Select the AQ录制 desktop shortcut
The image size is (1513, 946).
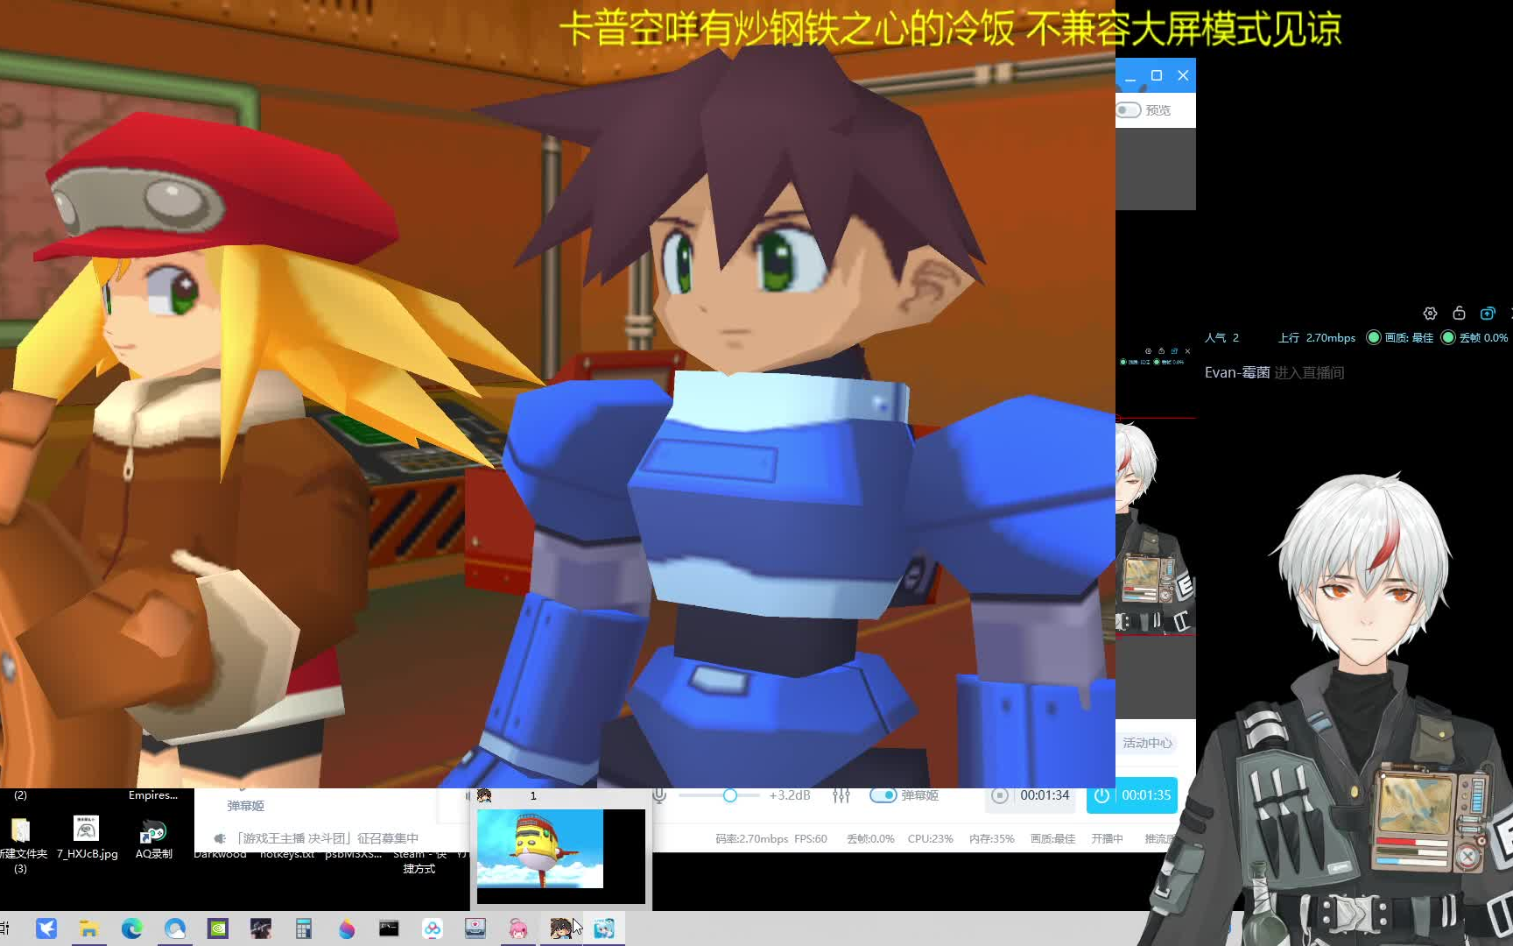154,837
